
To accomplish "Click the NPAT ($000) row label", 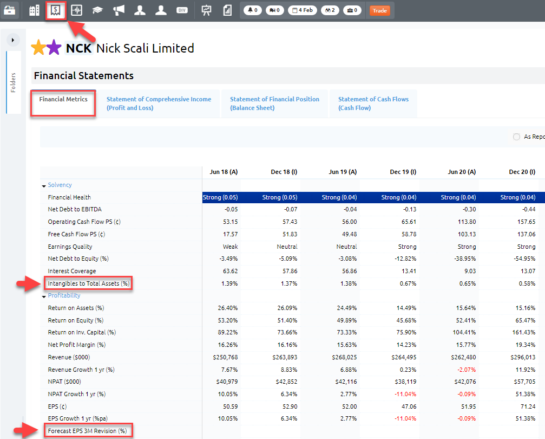I will 64,382.
